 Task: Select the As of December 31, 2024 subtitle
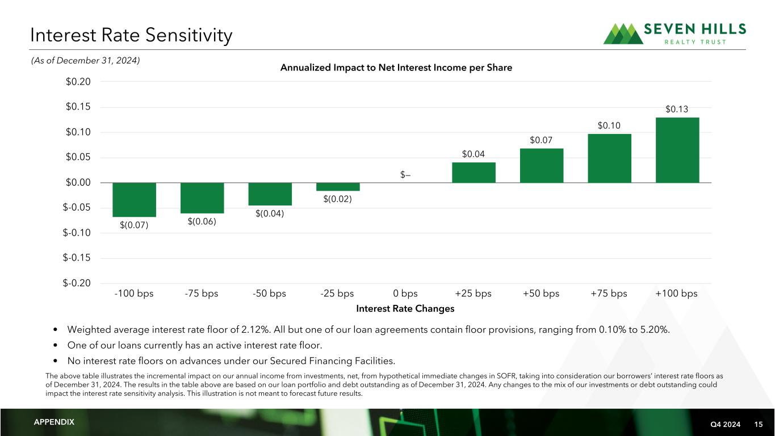point(86,60)
